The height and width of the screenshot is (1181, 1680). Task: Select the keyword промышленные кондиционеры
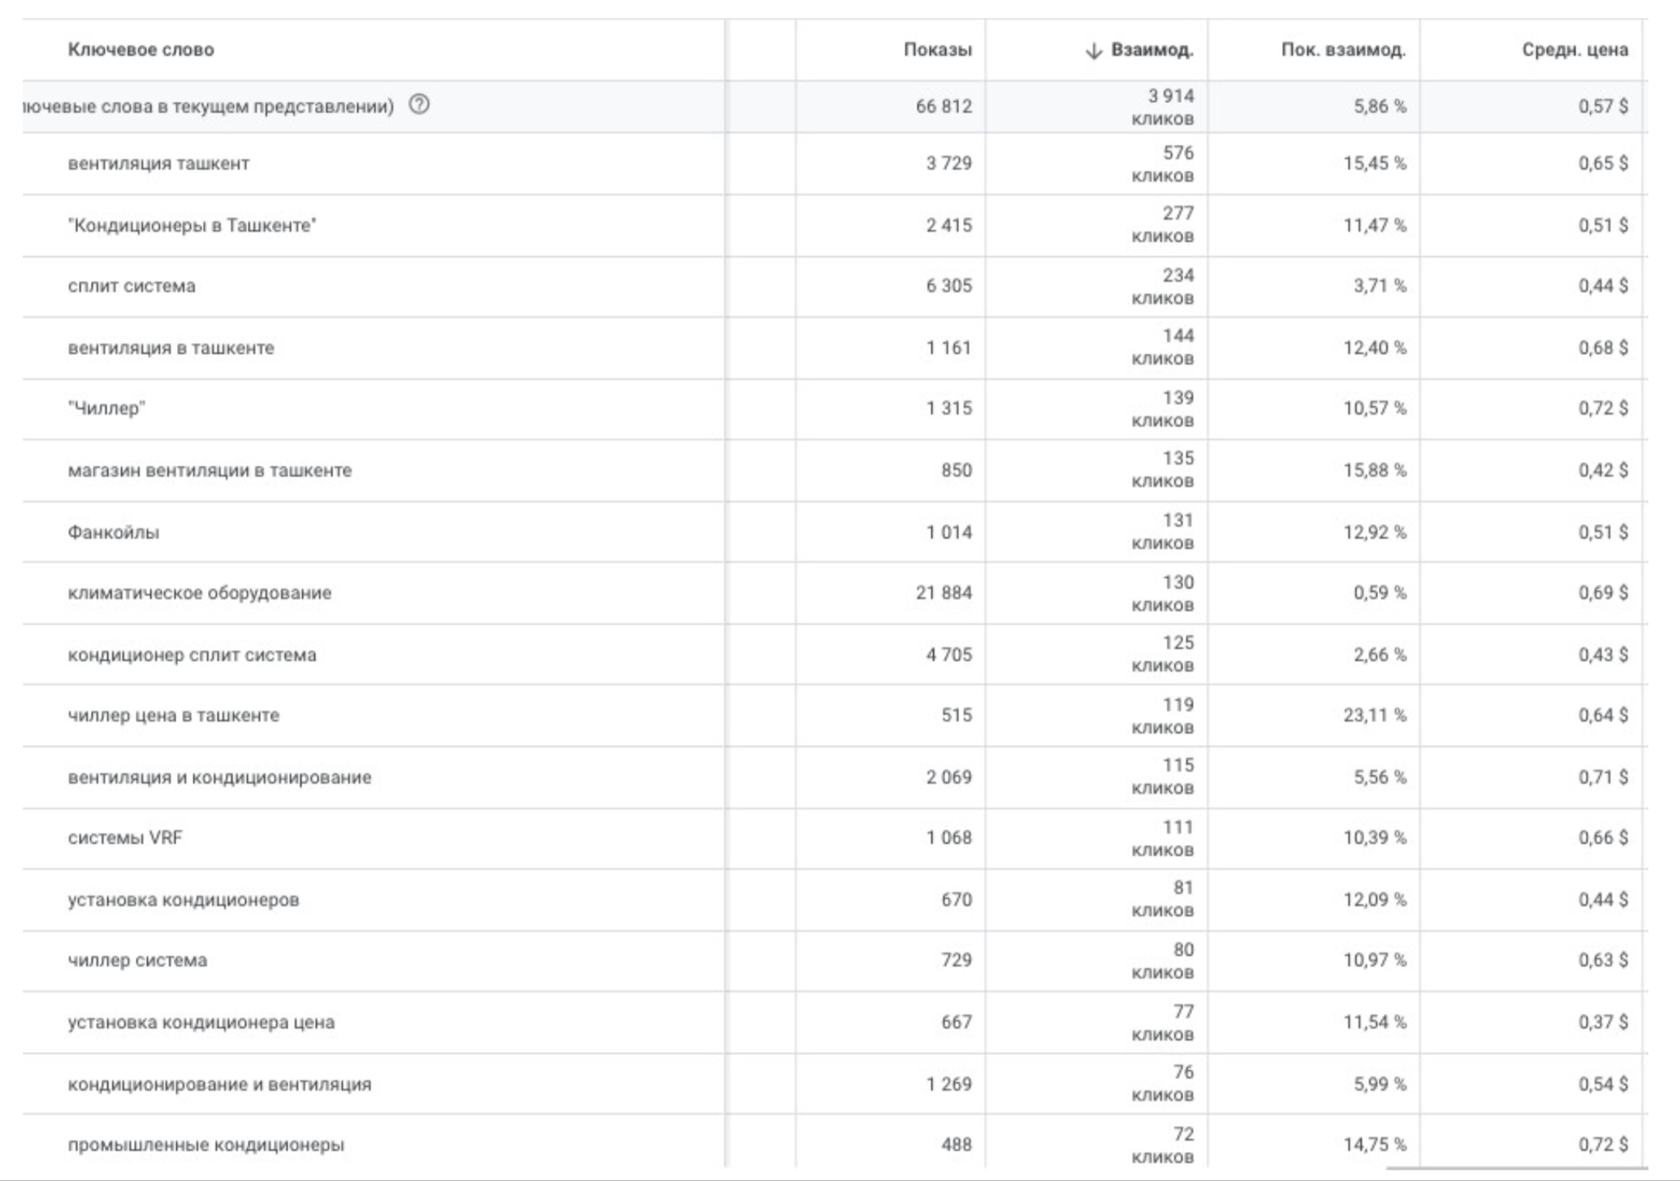pyautogui.click(x=206, y=1144)
